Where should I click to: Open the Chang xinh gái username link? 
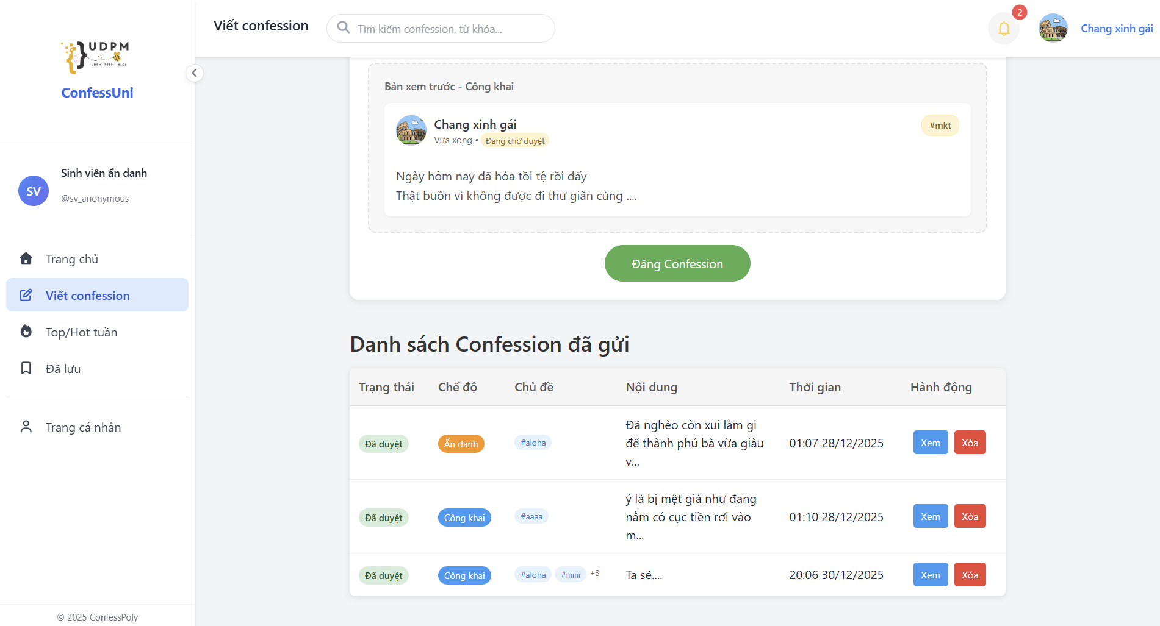(x=1117, y=29)
